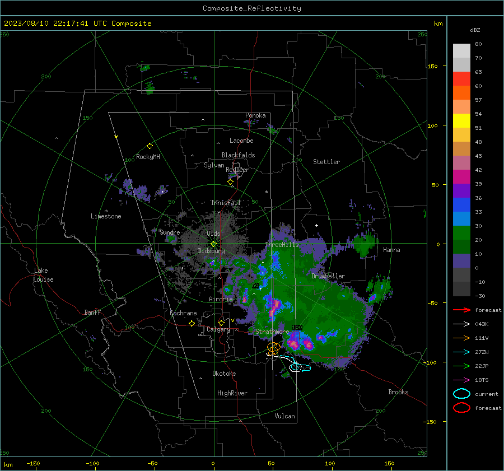This screenshot has height=471, width=504.
Task: Click the Composite_Reflectivity title
Action: [252, 8]
